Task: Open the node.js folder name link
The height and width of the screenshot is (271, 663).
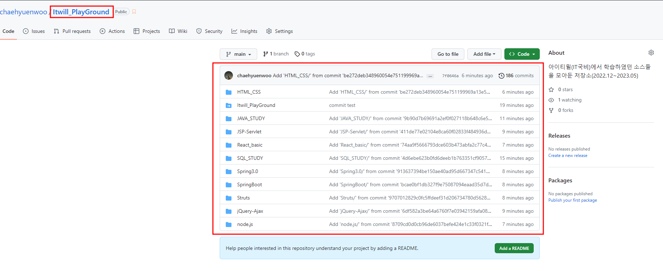Action: 245,225
